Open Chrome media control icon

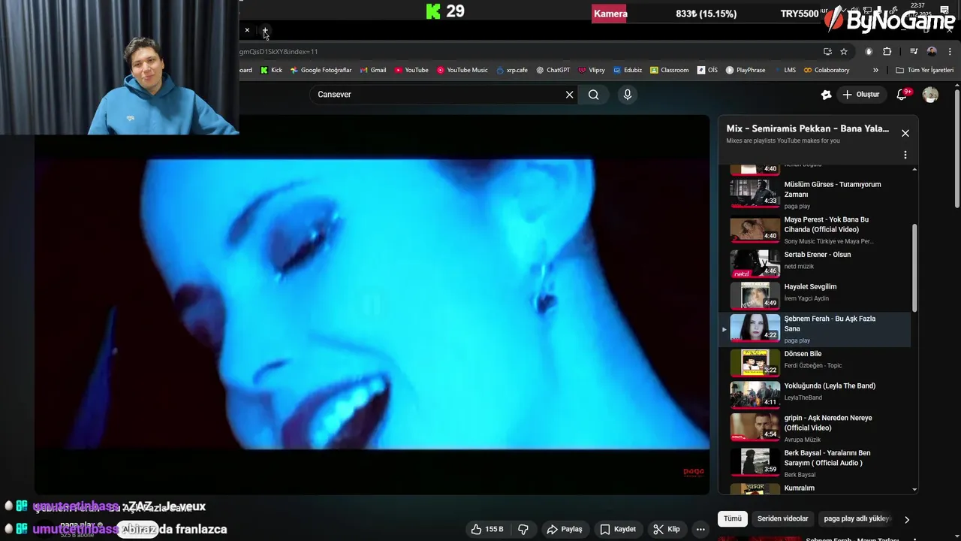pos(914,52)
